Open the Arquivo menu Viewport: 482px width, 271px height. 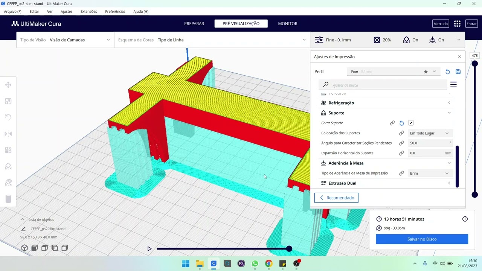tap(12, 12)
